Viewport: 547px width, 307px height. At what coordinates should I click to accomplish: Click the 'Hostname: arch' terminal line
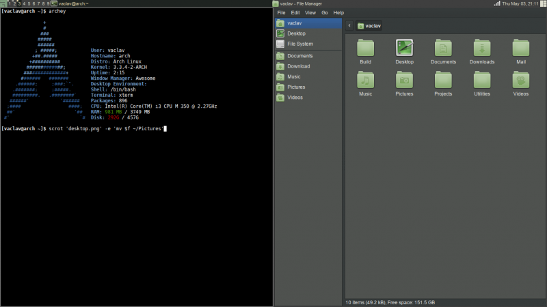point(110,56)
